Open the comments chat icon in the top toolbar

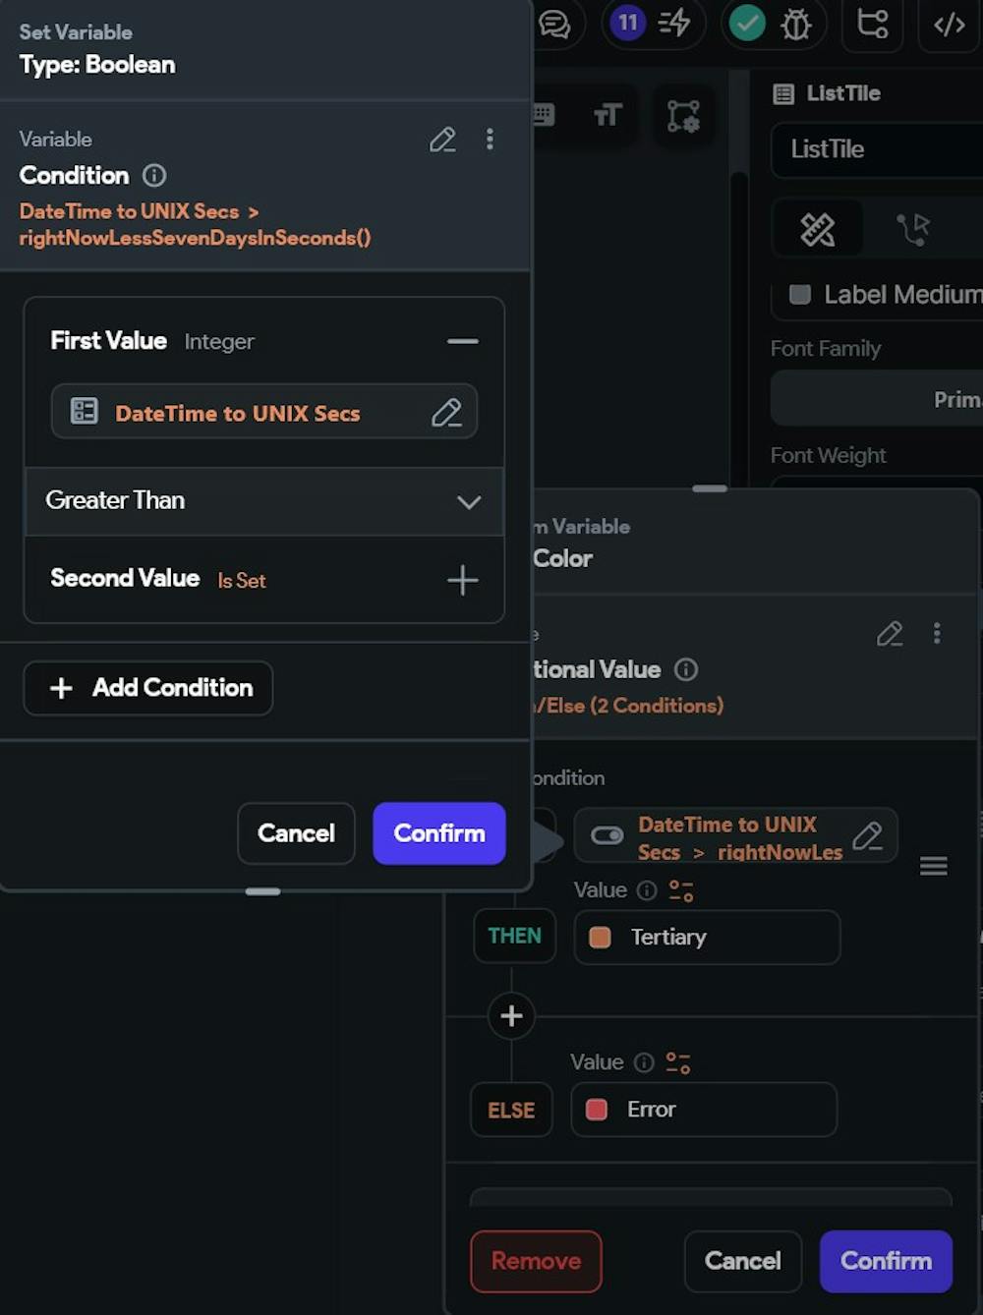(555, 24)
